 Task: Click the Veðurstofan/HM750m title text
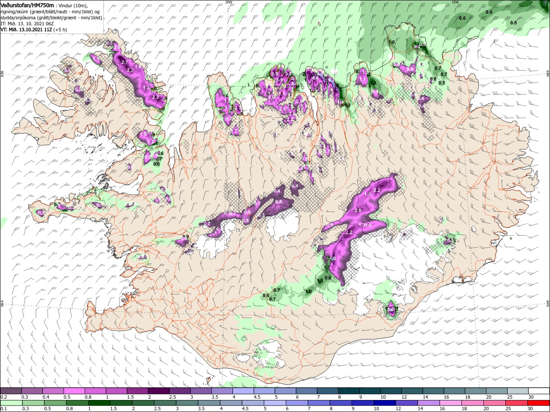27,5
